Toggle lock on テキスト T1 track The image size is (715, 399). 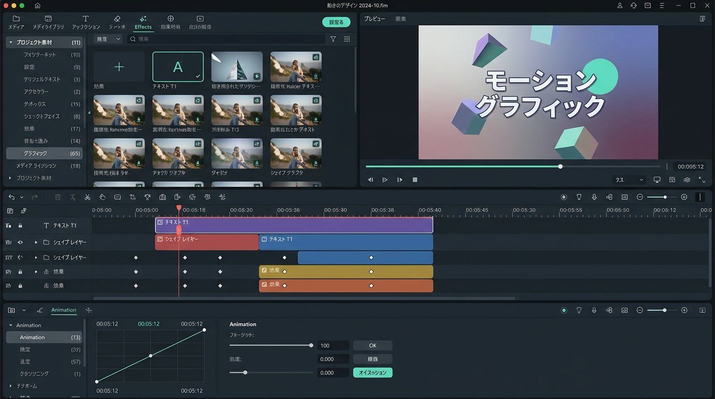[x=20, y=225]
